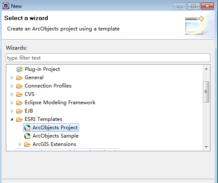
Task: Select the Eclipse Modeling Framework label
Action: [x=60, y=103]
